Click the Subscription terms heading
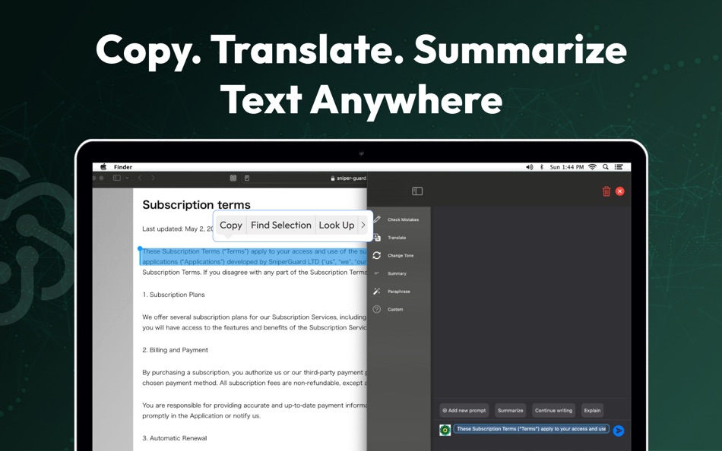 pyautogui.click(x=197, y=205)
